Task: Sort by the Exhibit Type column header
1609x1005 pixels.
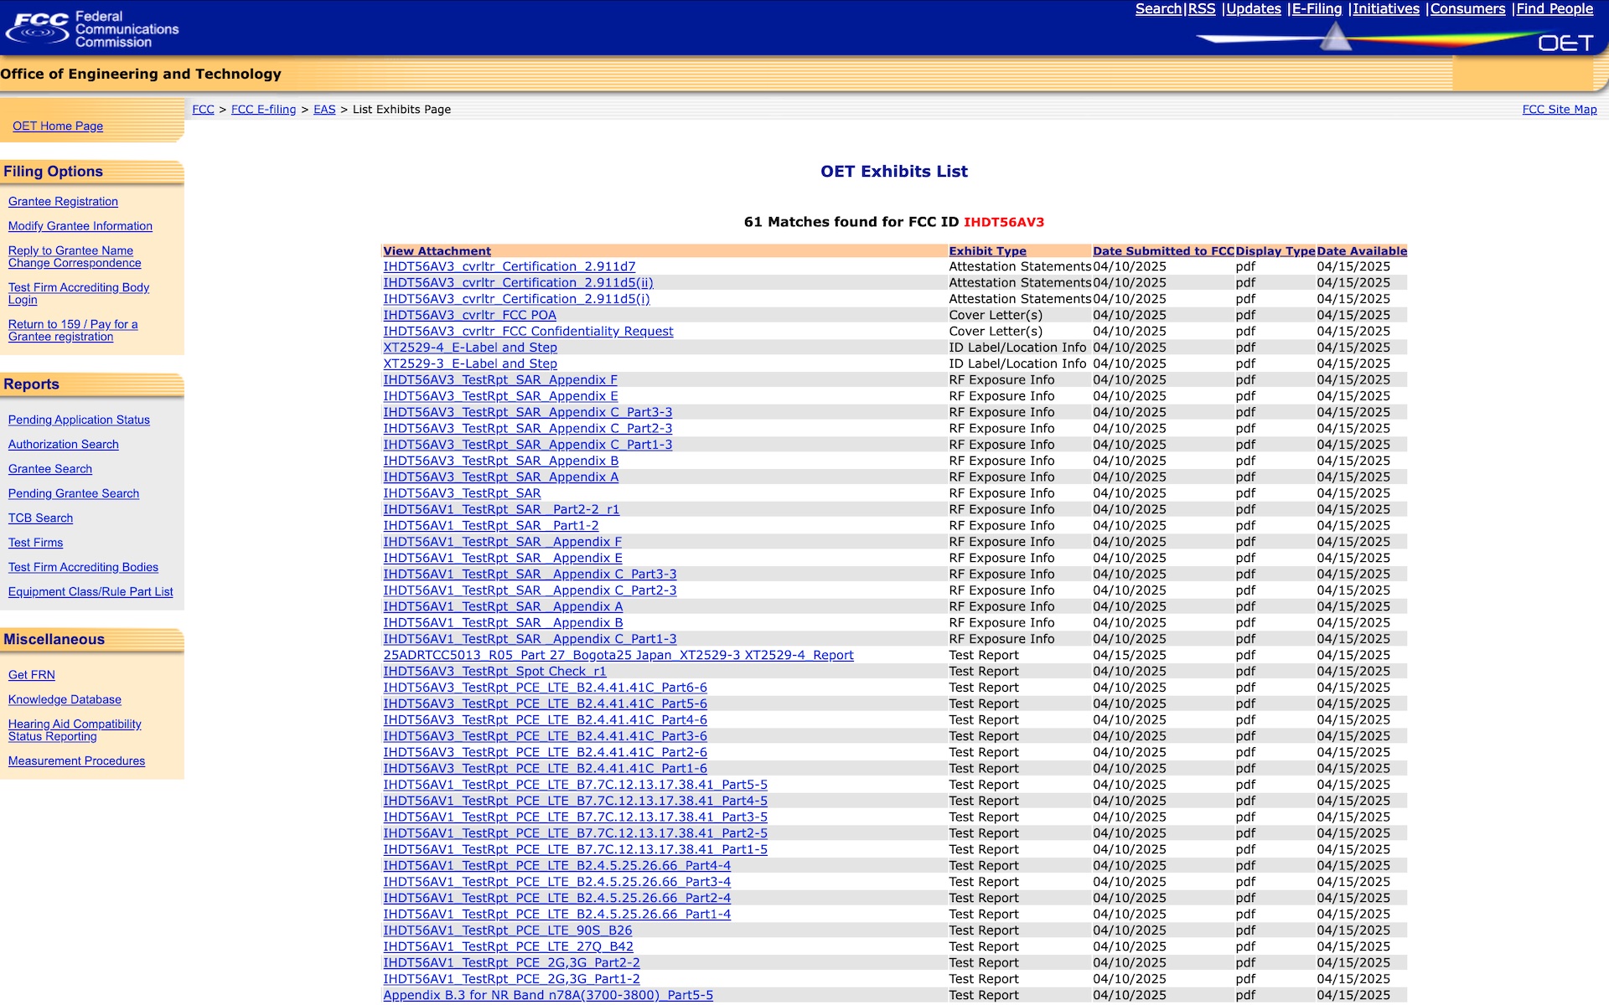Action: [x=987, y=251]
